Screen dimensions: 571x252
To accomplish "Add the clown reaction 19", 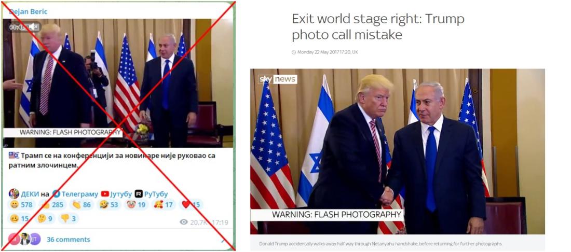I will (136, 205).
